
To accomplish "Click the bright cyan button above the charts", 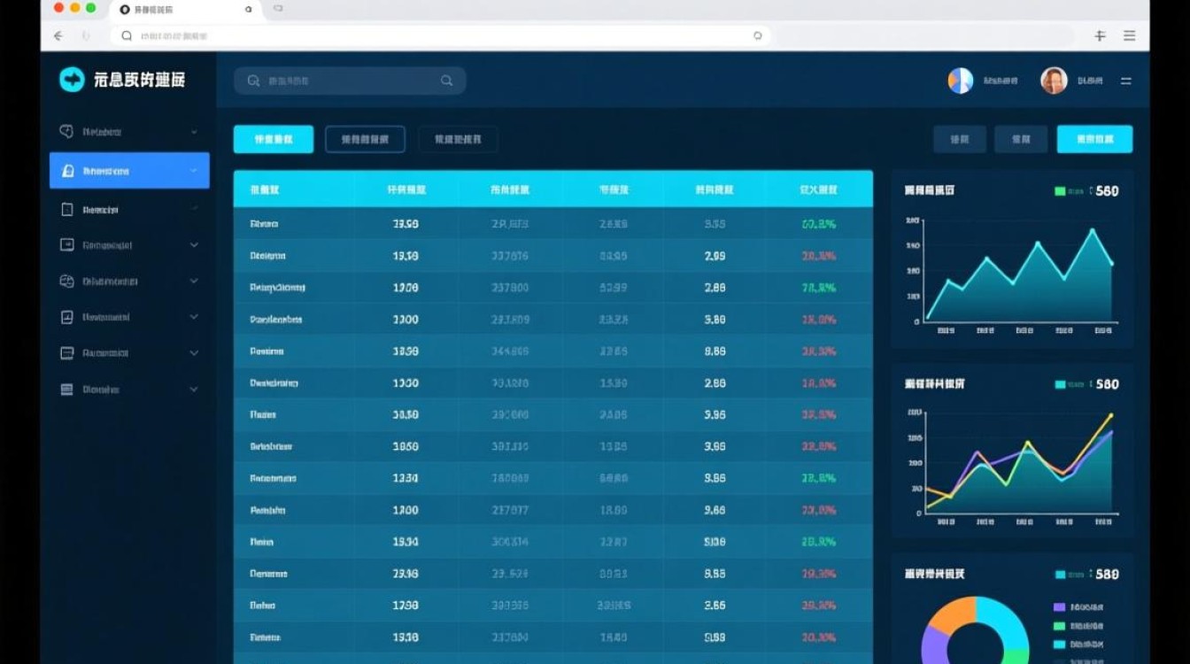I will (1094, 139).
